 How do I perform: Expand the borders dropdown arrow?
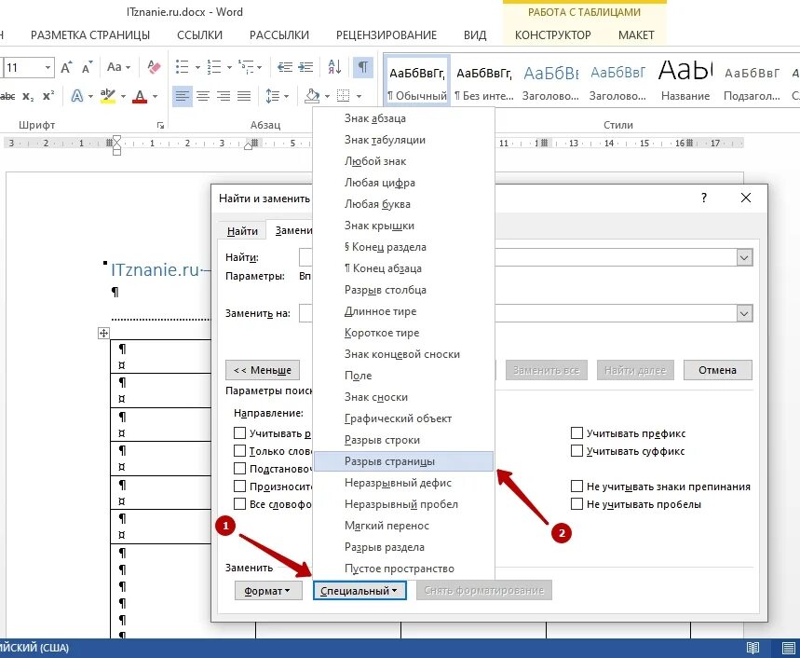[x=359, y=96]
